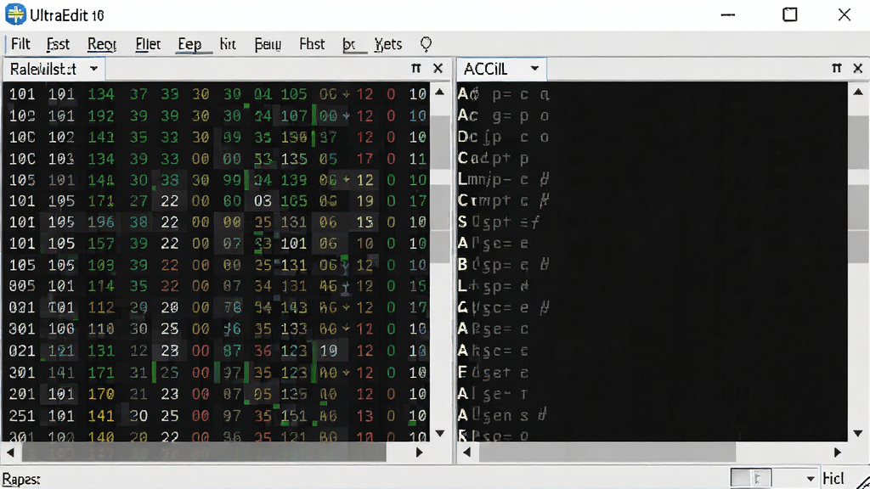The height and width of the screenshot is (489, 870).
Task: Click the 'Hicl' text in the status bar
Action: (833, 479)
